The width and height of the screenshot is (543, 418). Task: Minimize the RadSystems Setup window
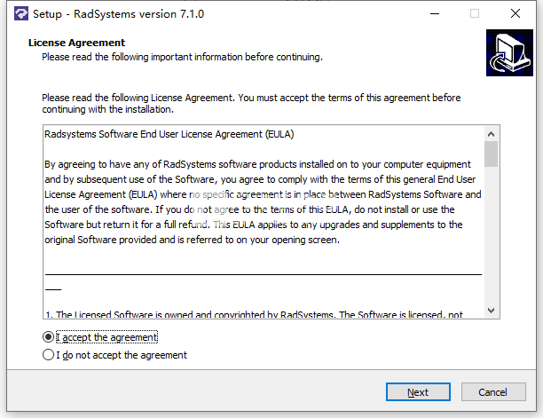point(435,14)
